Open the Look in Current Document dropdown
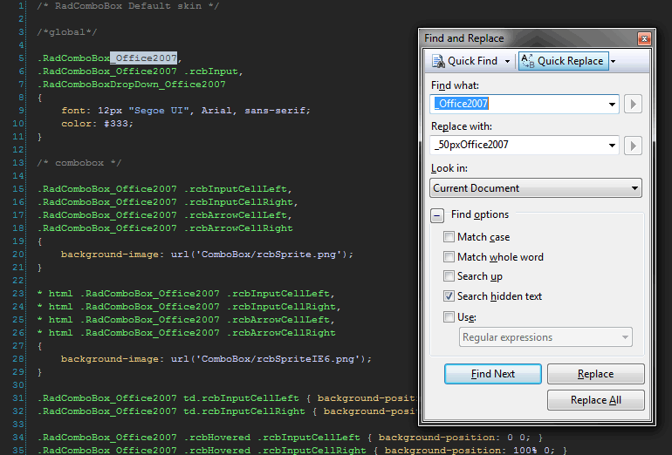The height and width of the screenshot is (455, 672). point(536,188)
